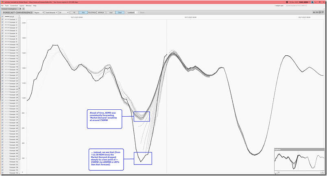Click the ez2view app icon in title bar

pos(3,2)
